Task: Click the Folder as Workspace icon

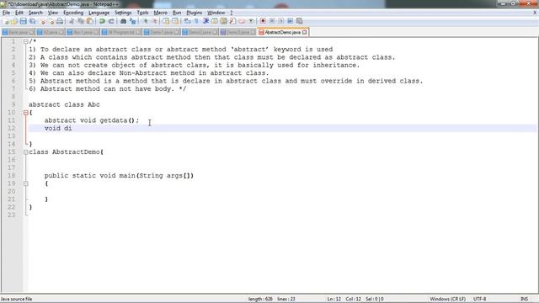Action: tap(242, 21)
